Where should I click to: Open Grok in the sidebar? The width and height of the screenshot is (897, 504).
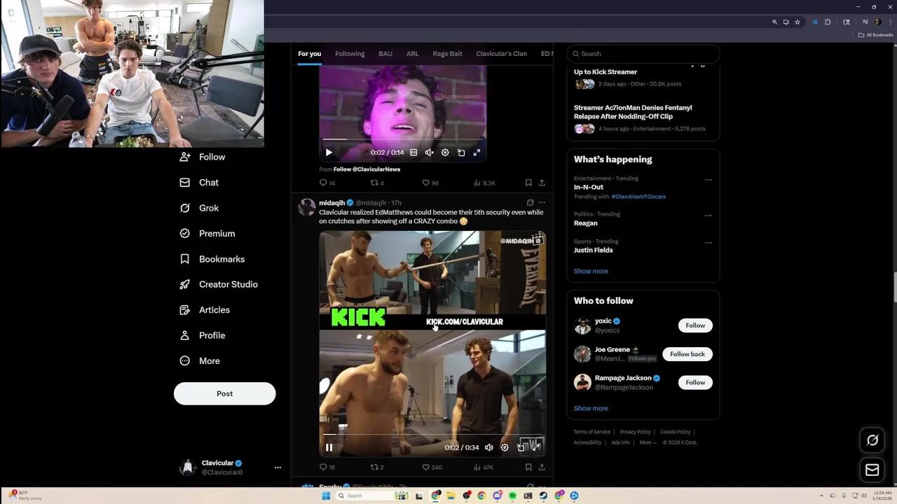point(199,208)
